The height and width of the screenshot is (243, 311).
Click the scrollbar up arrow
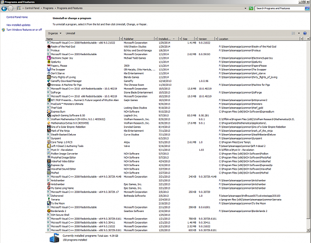(308, 39)
